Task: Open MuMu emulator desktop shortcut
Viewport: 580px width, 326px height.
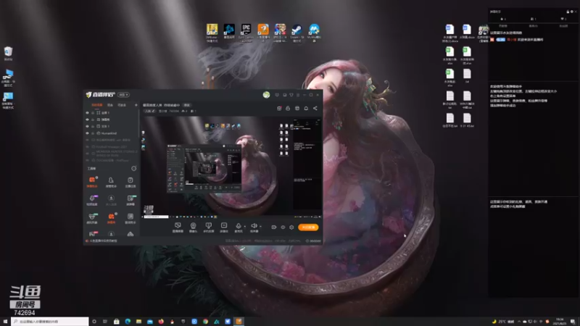Action: coord(314,32)
